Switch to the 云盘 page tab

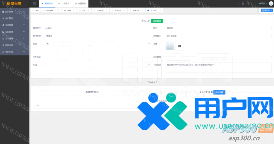click(84, 10)
